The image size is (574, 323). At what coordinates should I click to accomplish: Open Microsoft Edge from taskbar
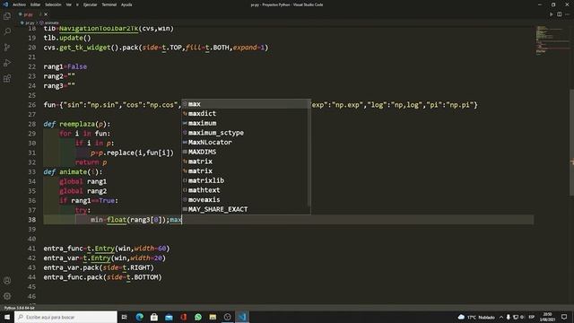pyautogui.click(x=140, y=317)
